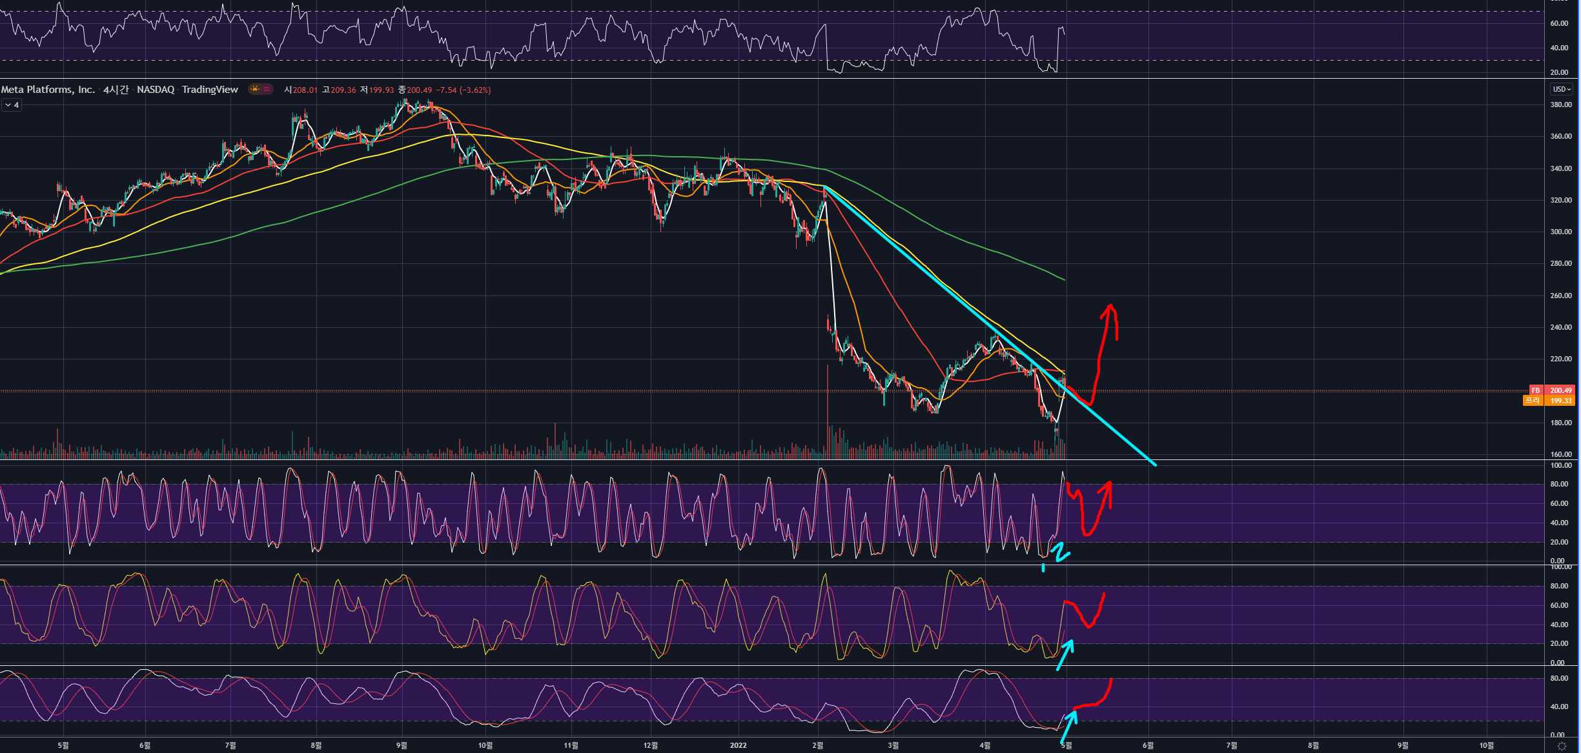The image size is (1581, 753).
Task: Select the cyan arrow in middle stochastic pane
Action: coord(1065,655)
